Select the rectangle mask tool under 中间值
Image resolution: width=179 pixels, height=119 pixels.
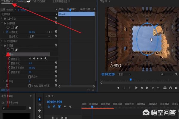click(12, 50)
